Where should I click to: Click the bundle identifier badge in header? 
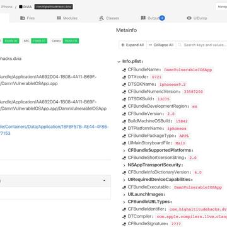click(x=54, y=7)
